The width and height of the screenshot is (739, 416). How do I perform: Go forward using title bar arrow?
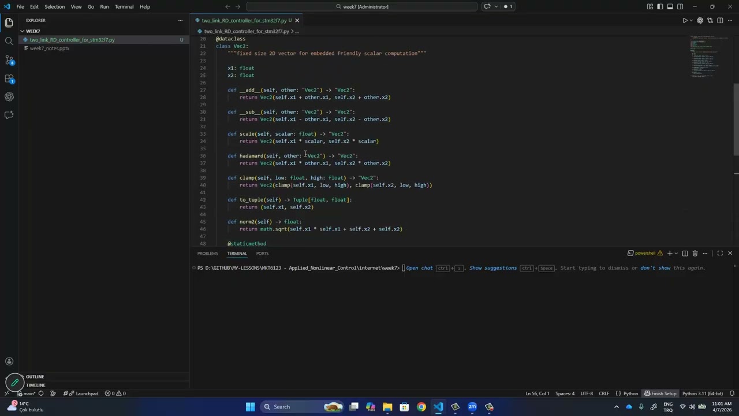click(x=238, y=7)
